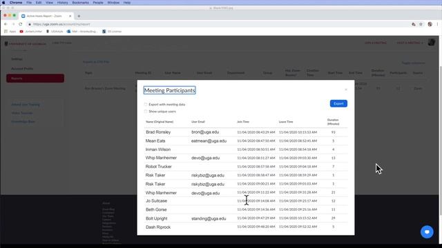The height and width of the screenshot is (248, 442).
Task: Click the name Beth Gorse
Action: (156, 209)
